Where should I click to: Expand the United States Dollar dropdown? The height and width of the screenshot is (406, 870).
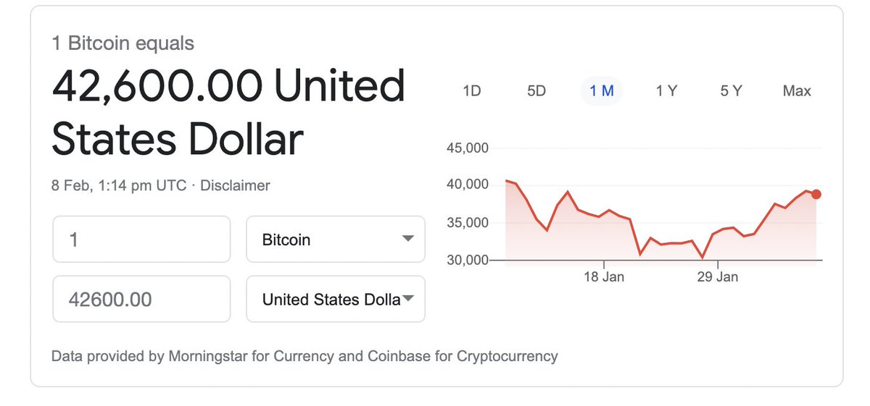click(x=336, y=299)
